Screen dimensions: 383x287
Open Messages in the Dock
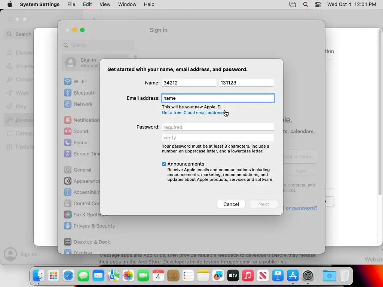coord(83,276)
